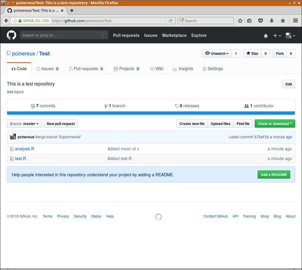Click the language breakdown color bar
Image resolution: width=302 pixels, height=270 pixels.
[151, 113]
